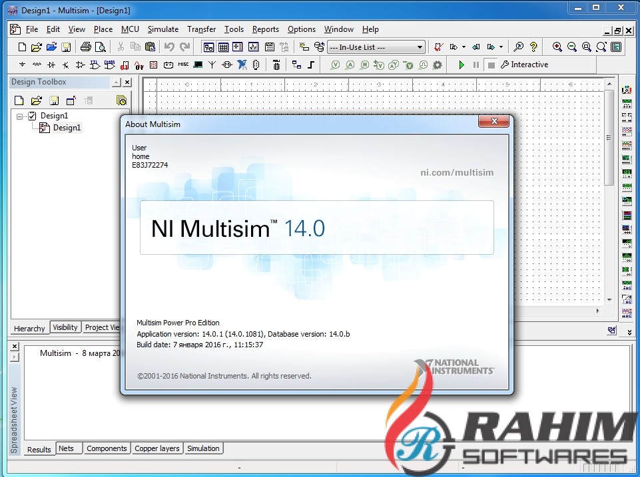Place a transistor from the component toolbar

coord(66,65)
